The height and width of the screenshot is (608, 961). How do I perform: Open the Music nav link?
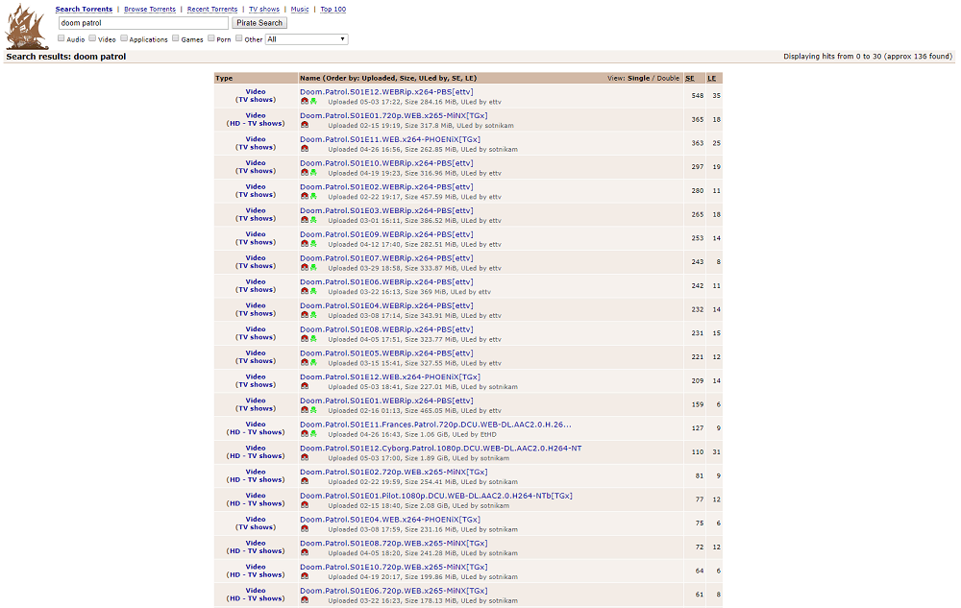(x=300, y=10)
